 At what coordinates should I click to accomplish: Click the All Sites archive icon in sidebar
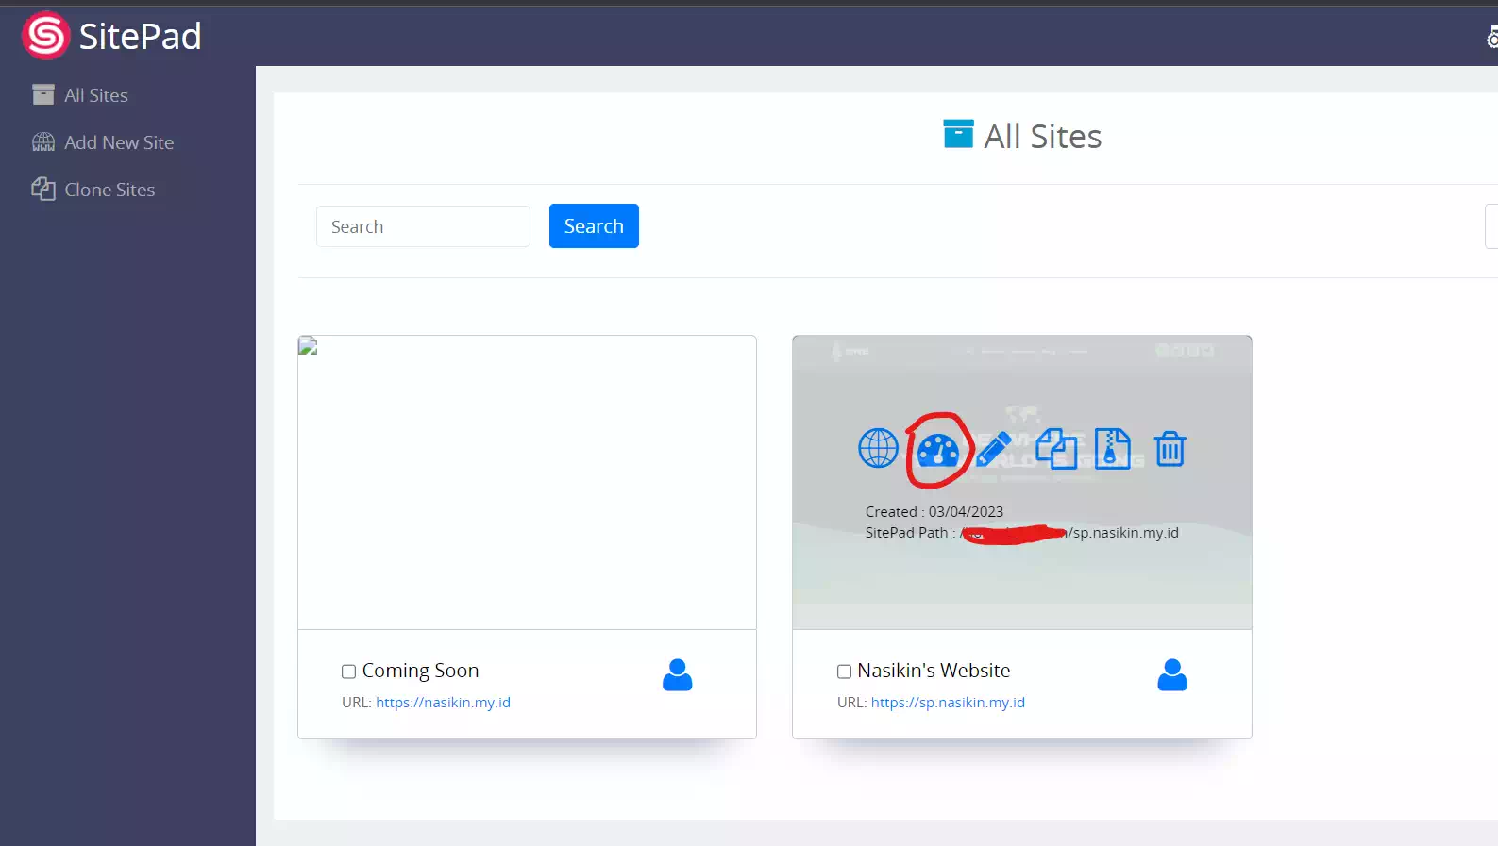[43, 94]
